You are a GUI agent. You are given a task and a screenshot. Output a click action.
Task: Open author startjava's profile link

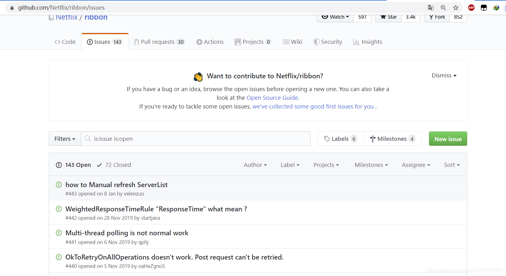(x=150, y=218)
